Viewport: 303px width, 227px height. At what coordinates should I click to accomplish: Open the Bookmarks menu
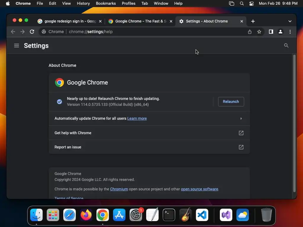coord(106,4)
